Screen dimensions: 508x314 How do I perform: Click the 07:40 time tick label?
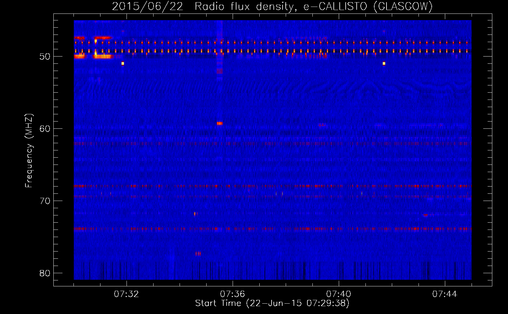tap(338, 294)
